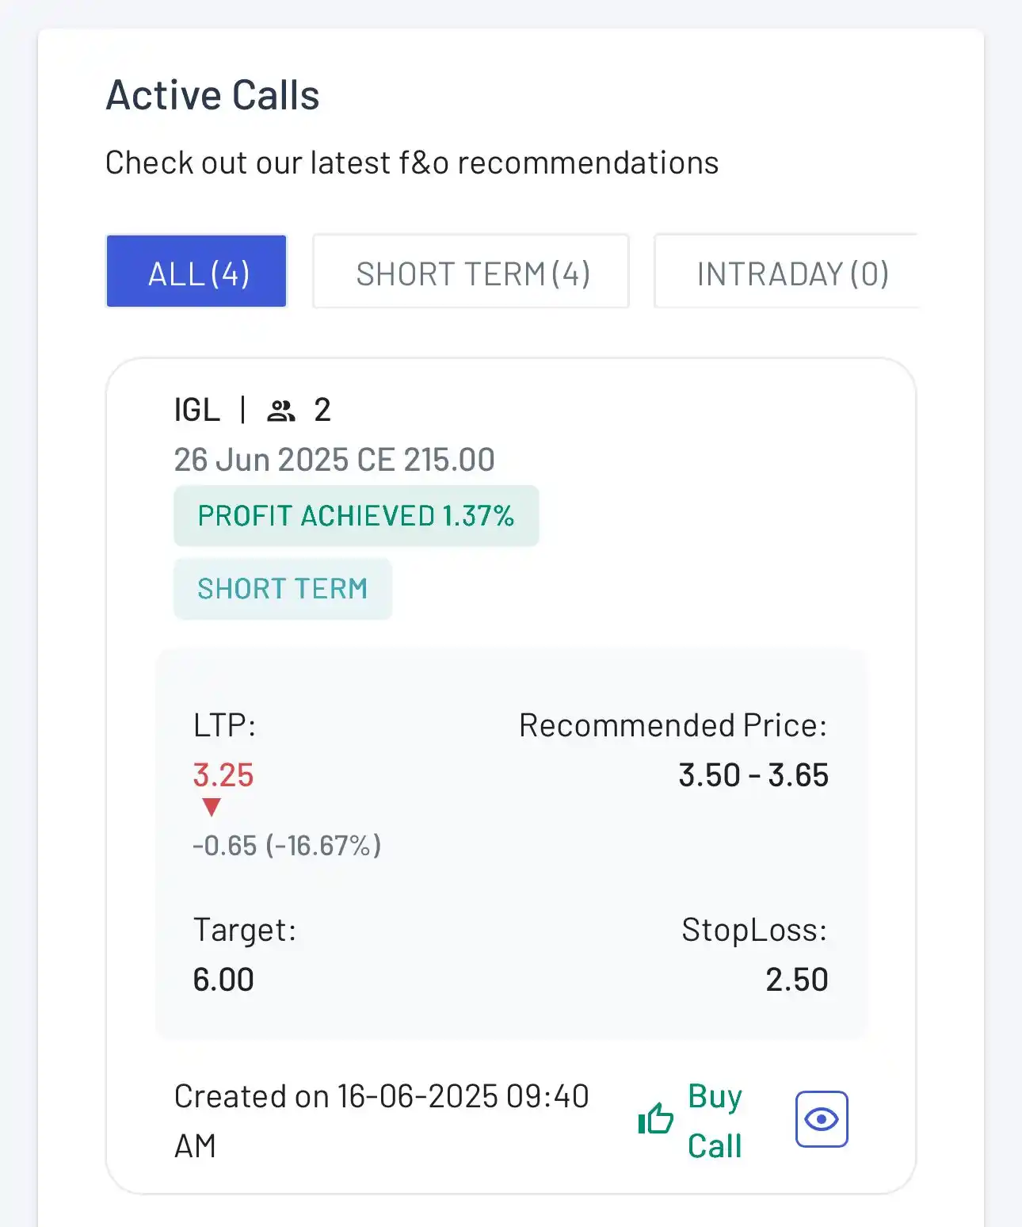Click the thumbs-up Buy Call icon
The height and width of the screenshot is (1227, 1022).
pos(656,1119)
